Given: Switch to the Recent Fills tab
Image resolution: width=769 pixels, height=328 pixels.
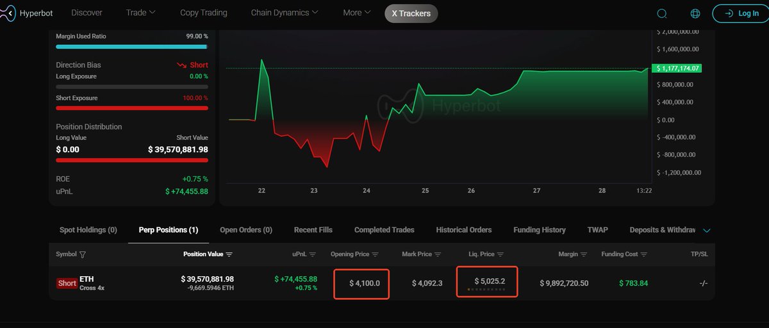Looking at the screenshot, I should click(313, 230).
